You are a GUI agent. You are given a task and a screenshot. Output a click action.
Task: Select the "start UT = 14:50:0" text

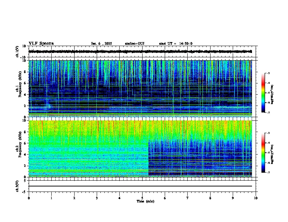tap(176, 44)
